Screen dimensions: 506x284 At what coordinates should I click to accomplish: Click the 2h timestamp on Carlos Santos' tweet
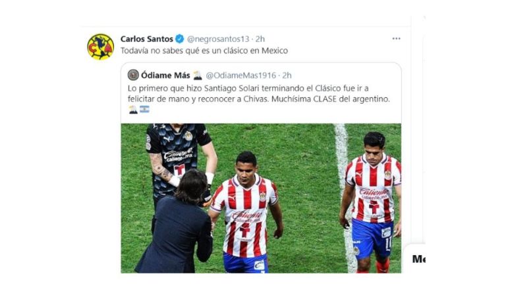260,39
